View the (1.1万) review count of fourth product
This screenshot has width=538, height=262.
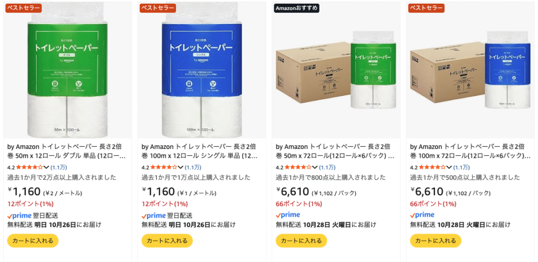click(x=461, y=168)
